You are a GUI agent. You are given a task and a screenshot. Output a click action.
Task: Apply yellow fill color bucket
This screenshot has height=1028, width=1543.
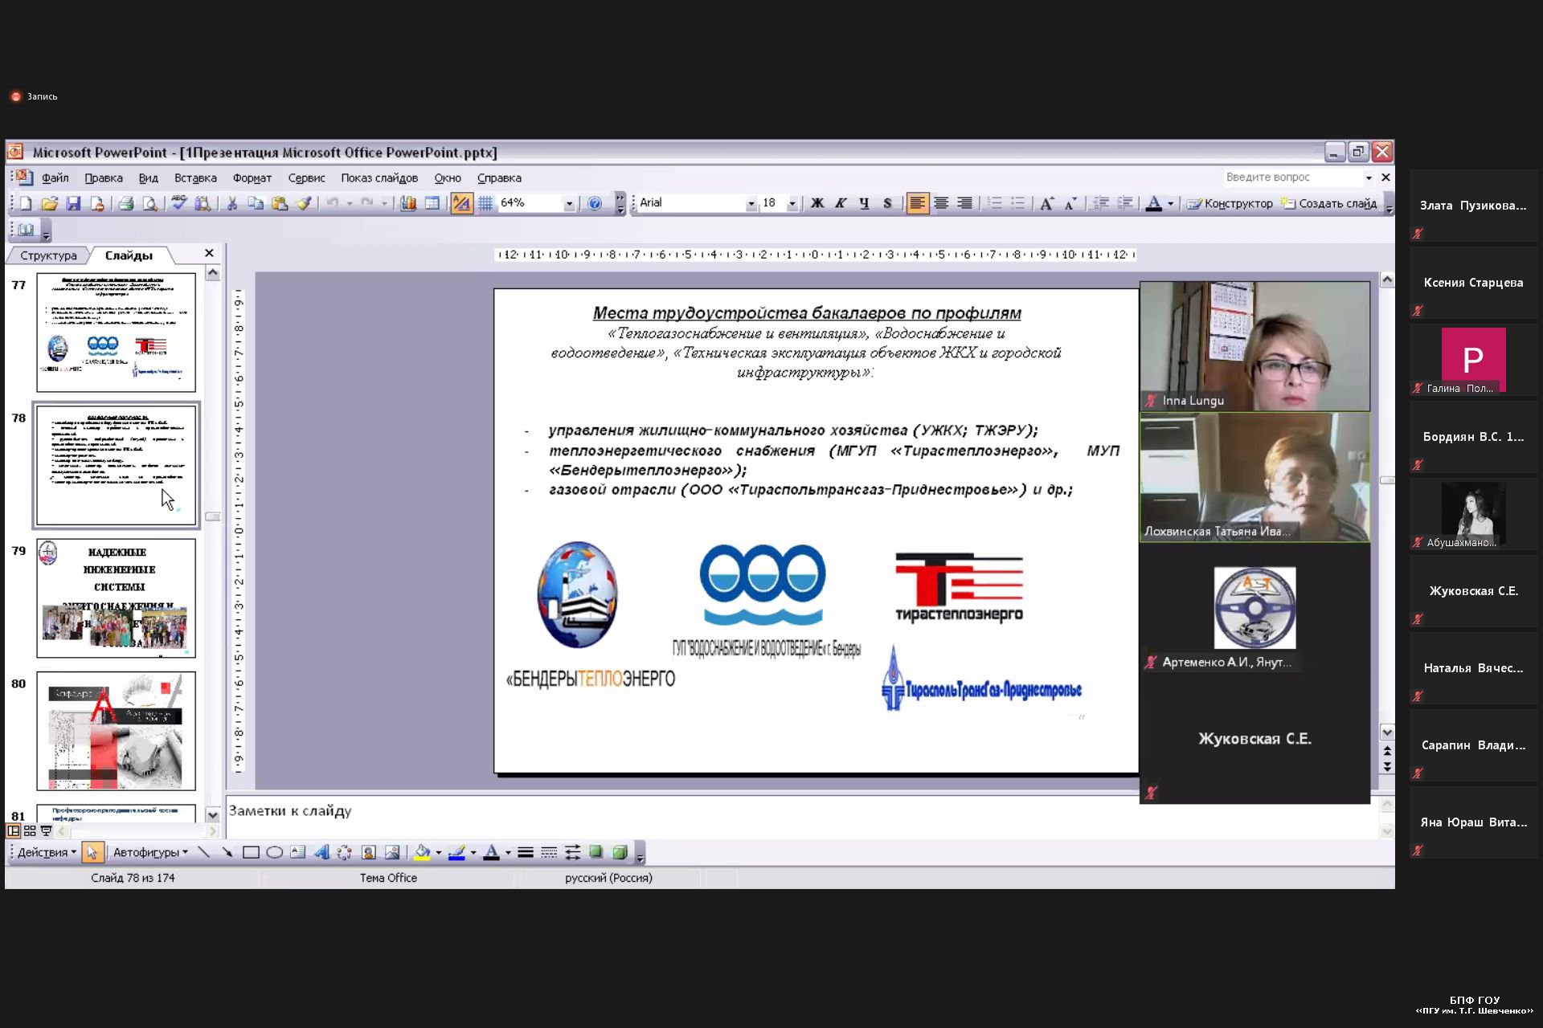(x=422, y=852)
